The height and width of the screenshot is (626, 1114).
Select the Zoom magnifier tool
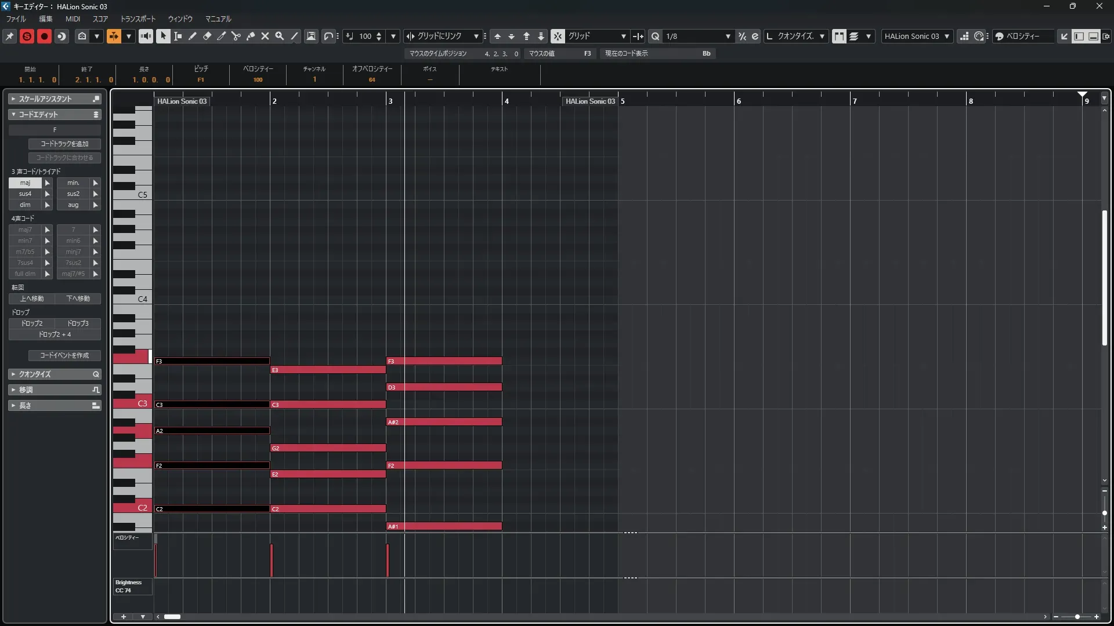pos(280,36)
